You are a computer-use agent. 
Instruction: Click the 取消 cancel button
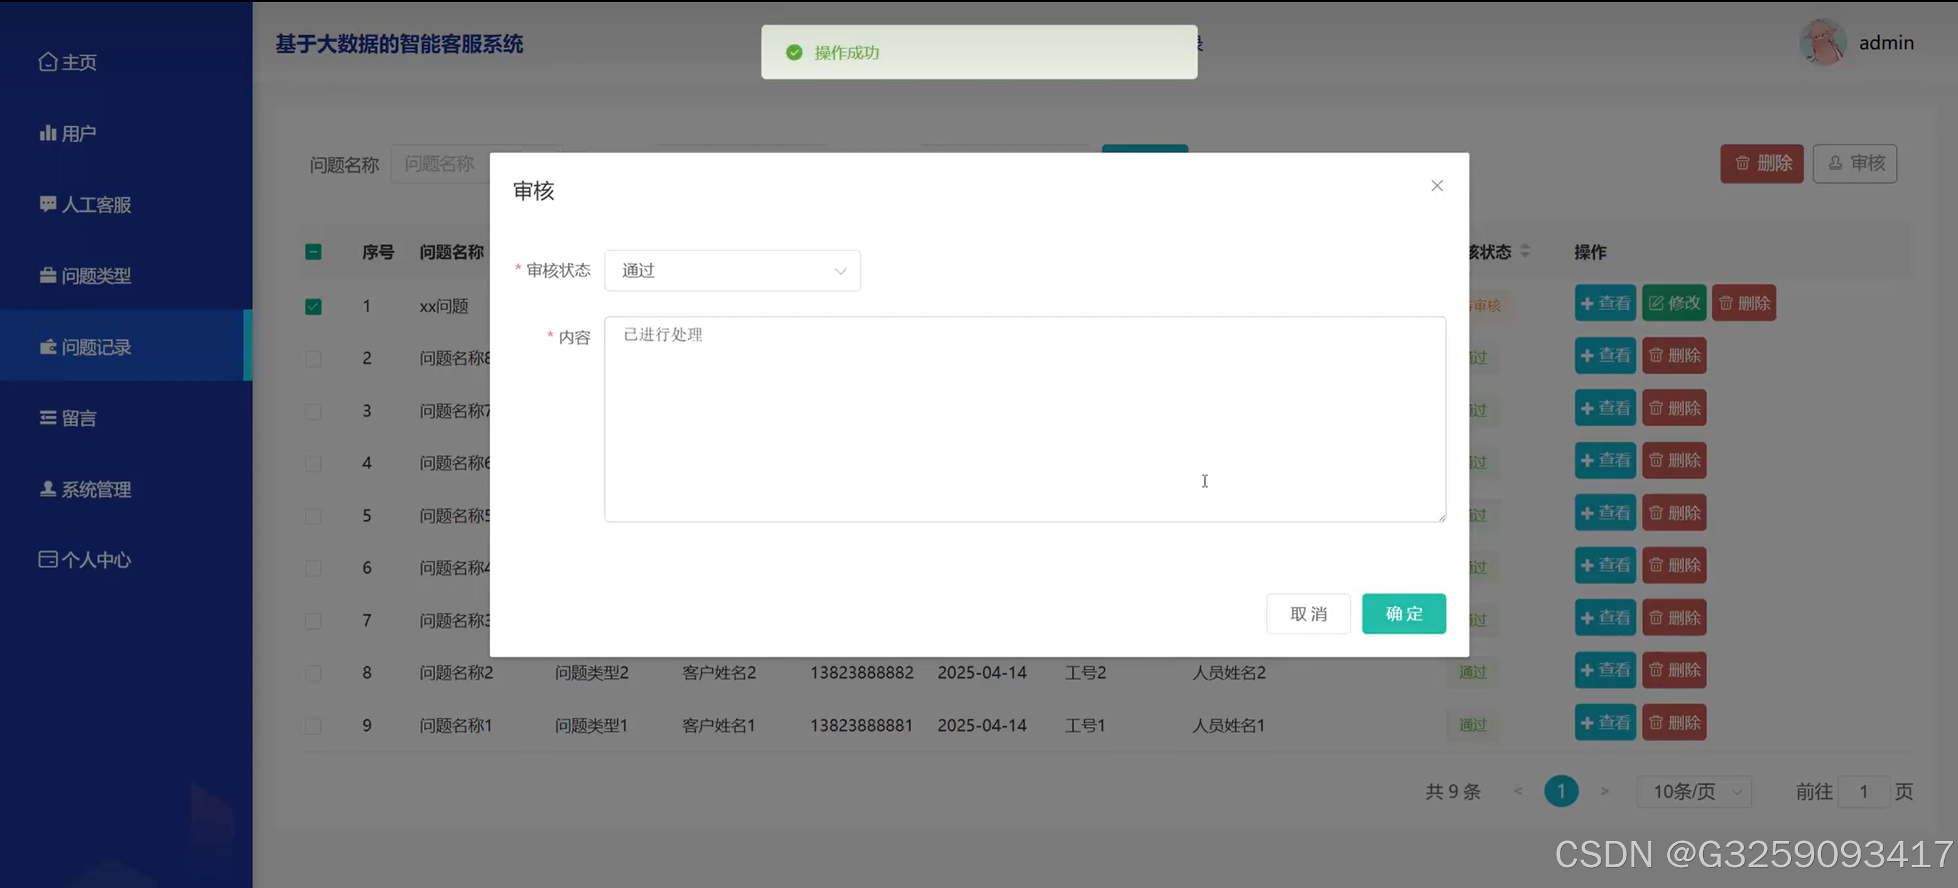[x=1308, y=614]
